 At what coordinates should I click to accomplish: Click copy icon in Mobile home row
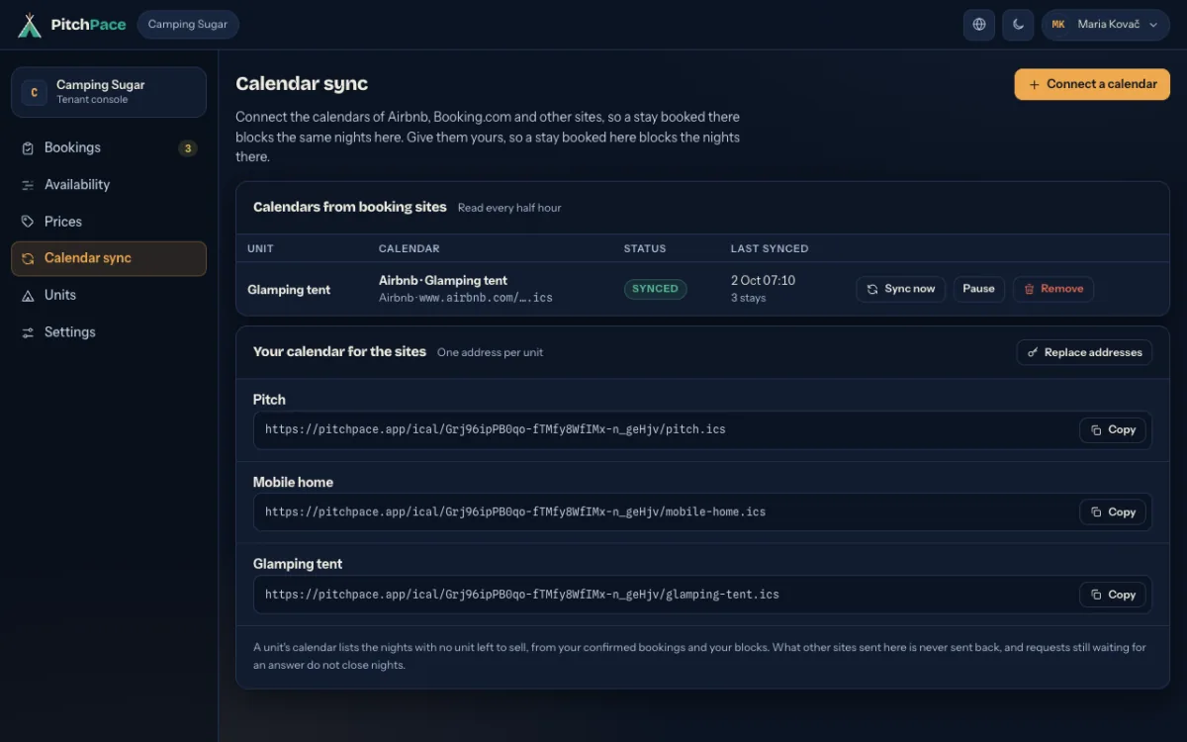pos(1096,512)
